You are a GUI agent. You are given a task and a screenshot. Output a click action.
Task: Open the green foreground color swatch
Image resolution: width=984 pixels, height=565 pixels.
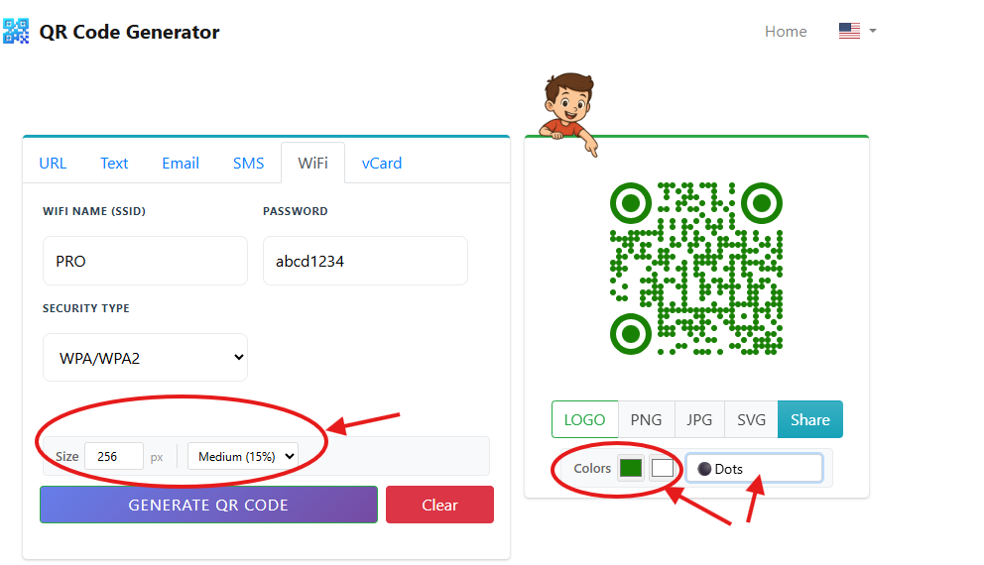(631, 469)
